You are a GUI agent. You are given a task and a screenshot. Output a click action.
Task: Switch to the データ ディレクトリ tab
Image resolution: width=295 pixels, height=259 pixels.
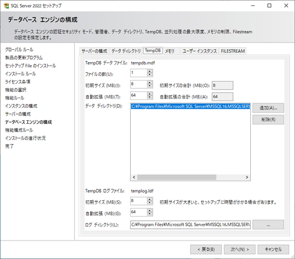click(x=126, y=51)
